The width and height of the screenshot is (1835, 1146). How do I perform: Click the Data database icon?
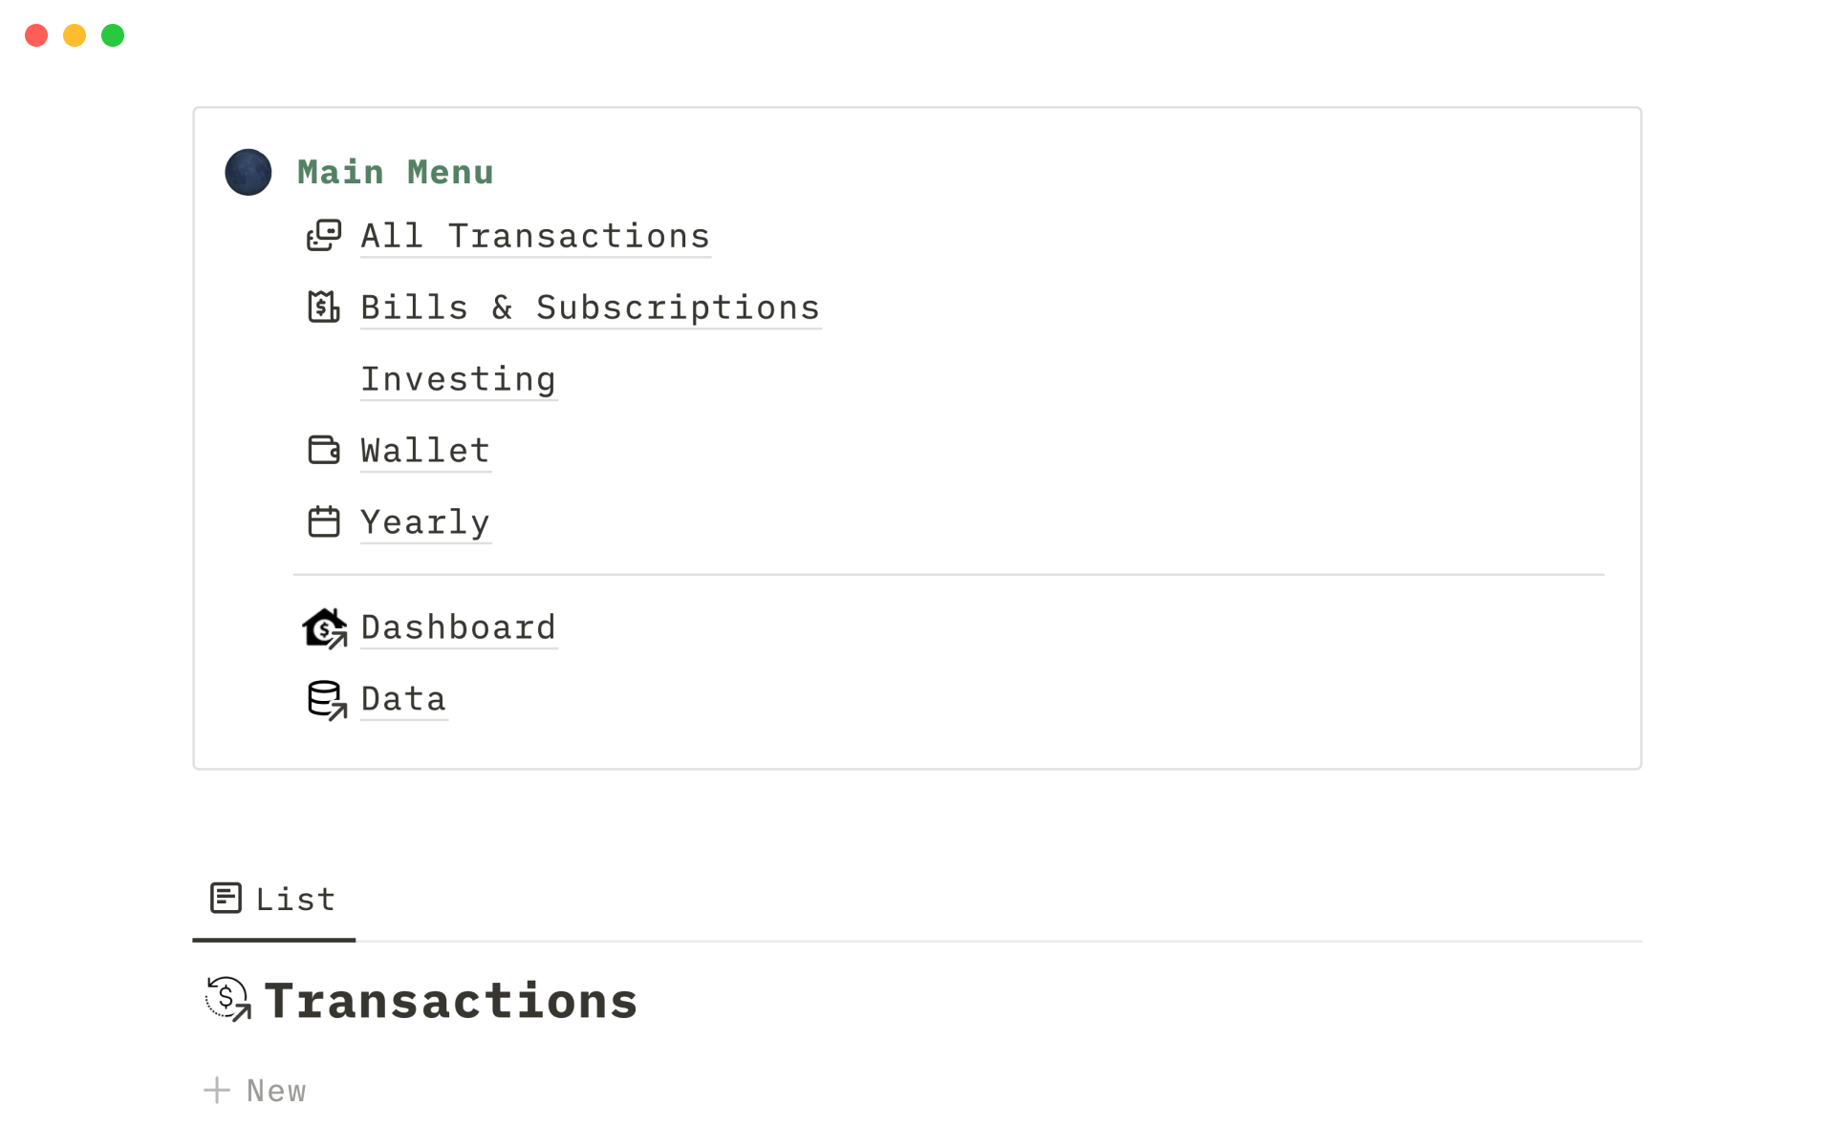(x=326, y=700)
